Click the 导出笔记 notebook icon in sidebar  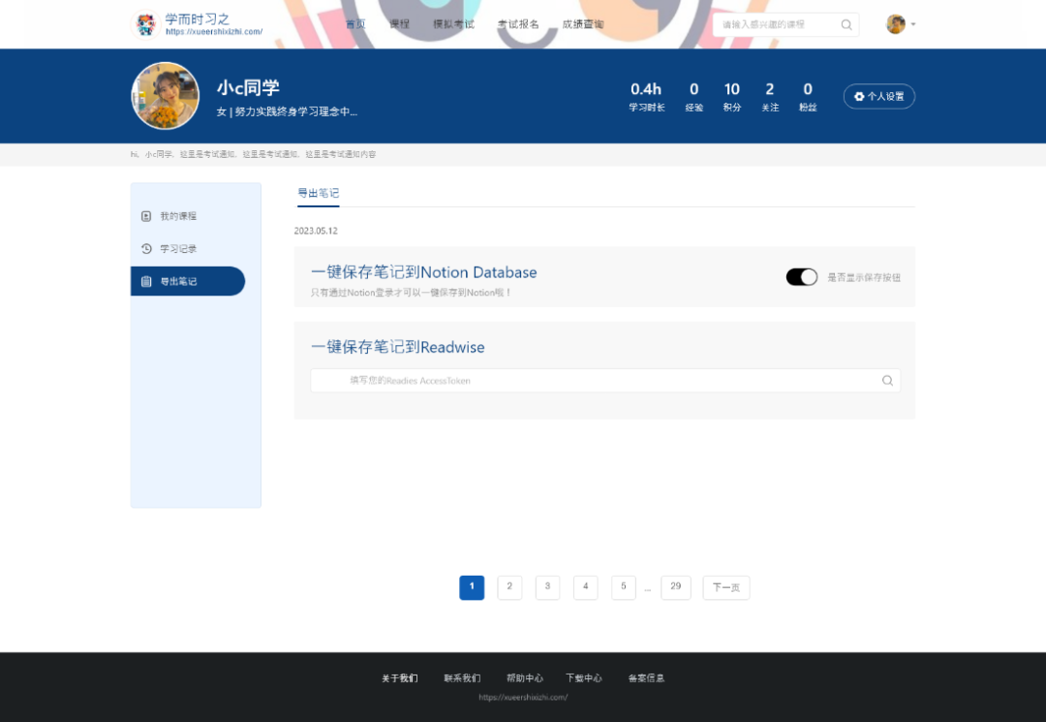146,282
